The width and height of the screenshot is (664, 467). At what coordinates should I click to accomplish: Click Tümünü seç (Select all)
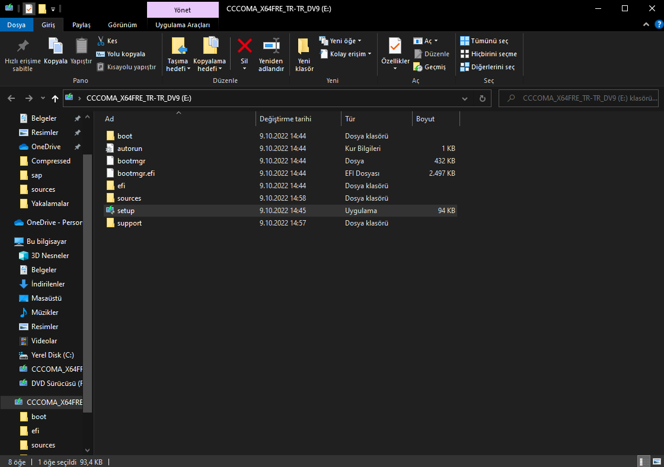pyautogui.click(x=484, y=41)
